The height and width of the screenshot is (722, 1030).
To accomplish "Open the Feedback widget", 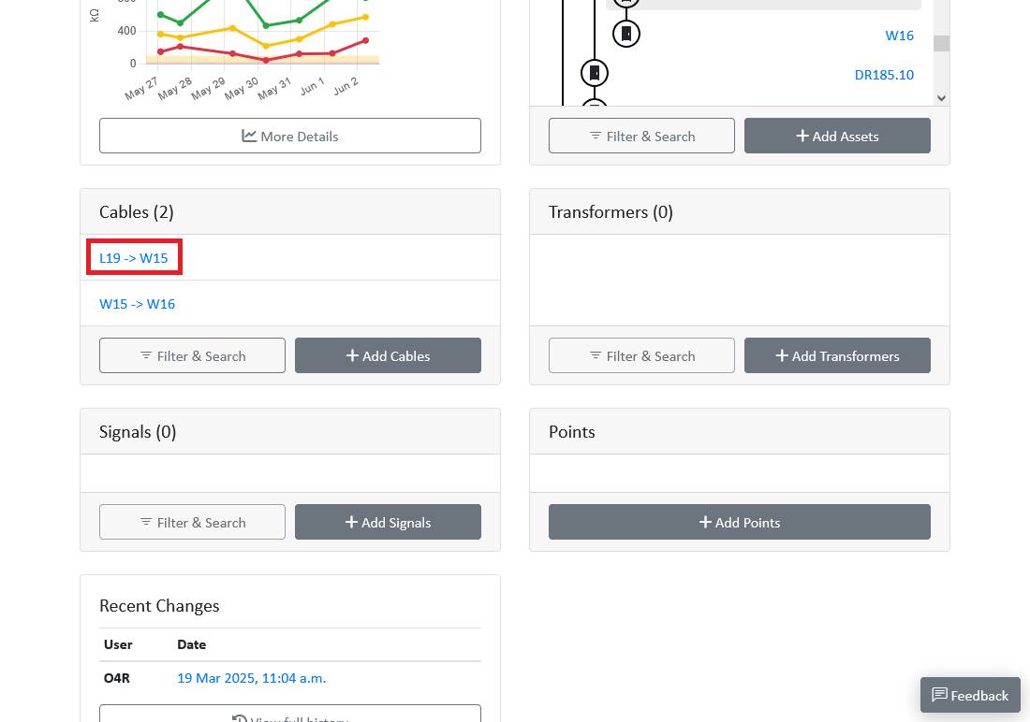I will pos(969,695).
